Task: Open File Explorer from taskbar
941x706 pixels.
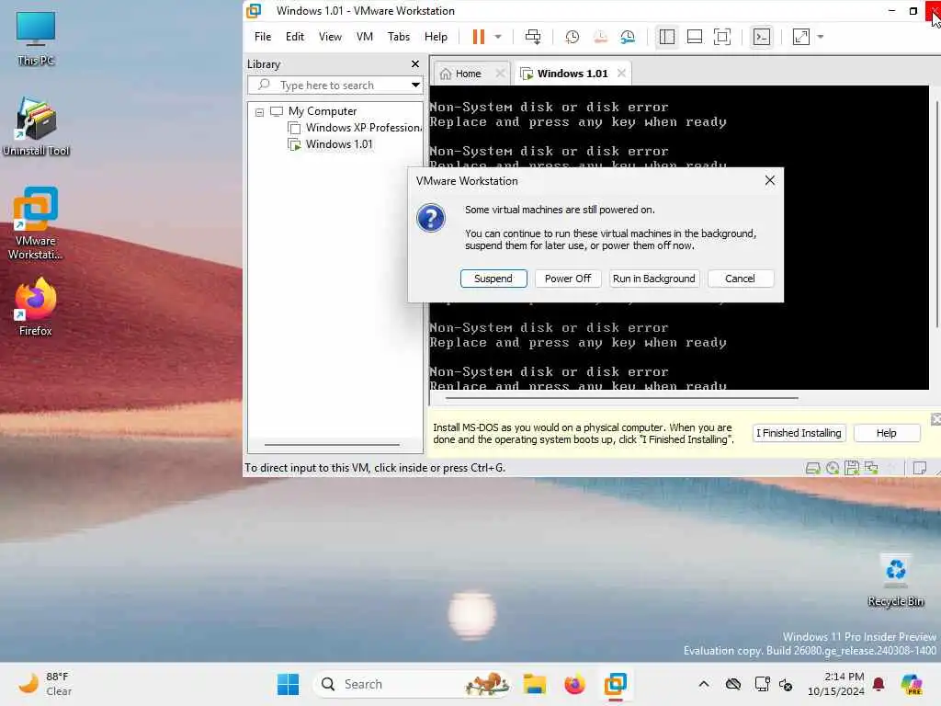Action: [x=534, y=684]
